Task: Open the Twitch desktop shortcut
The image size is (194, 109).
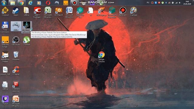Action: point(5,100)
